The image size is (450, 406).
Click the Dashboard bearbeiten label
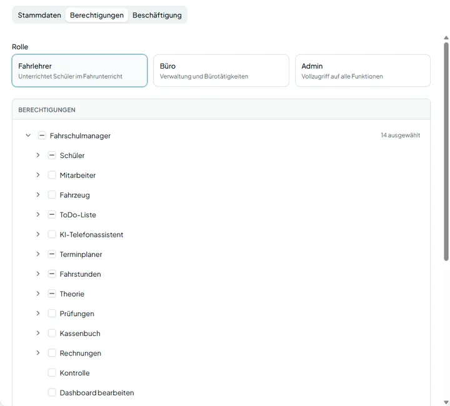pos(97,393)
